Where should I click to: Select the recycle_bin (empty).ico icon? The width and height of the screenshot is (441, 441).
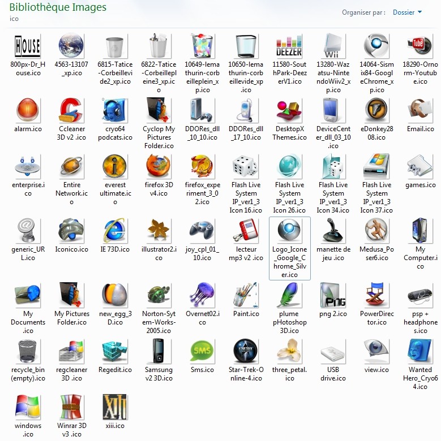point(28,351)
